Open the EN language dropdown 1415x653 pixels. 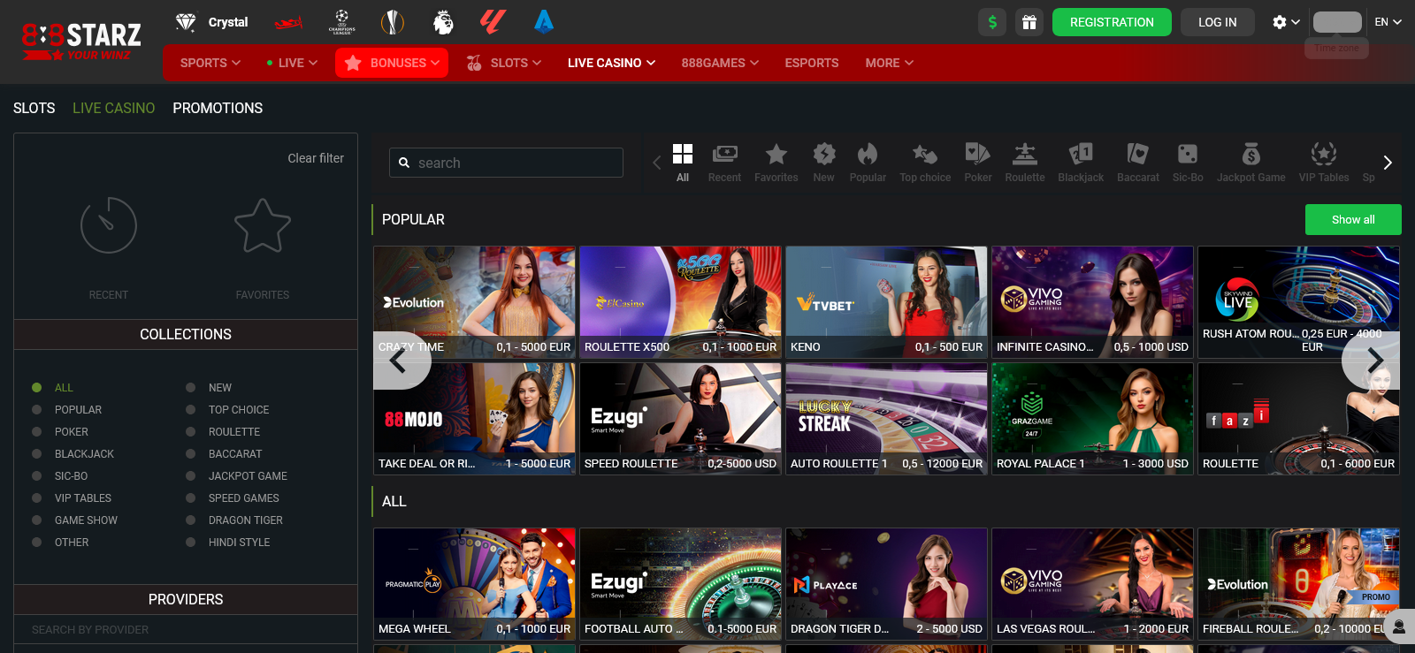[x=1388, y=22]
